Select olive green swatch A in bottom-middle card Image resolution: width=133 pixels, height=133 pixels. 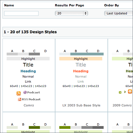65,127
